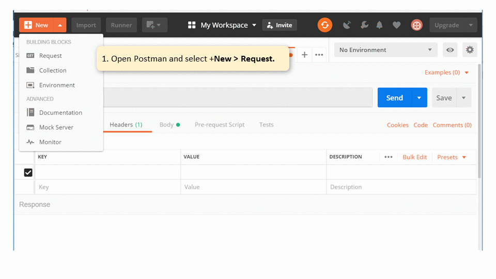Click the Import button

click(86, 25)
